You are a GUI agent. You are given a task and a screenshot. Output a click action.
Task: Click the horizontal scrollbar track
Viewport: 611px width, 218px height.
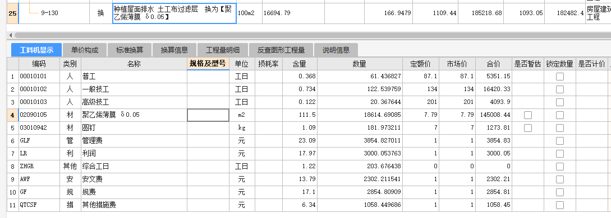312,35
